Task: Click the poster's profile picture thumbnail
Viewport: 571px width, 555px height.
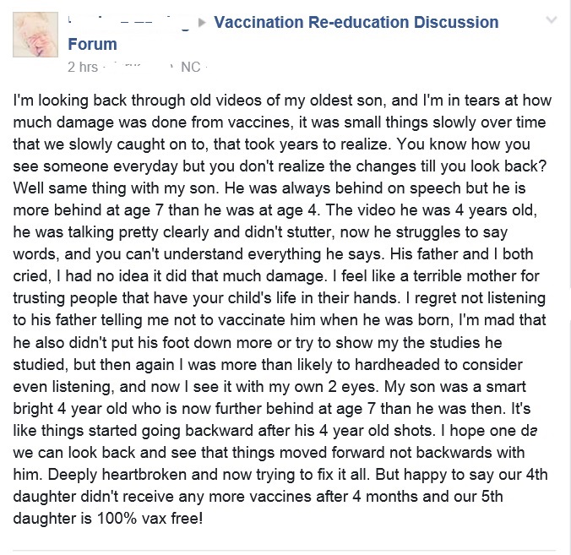Action: pos(35,35)
